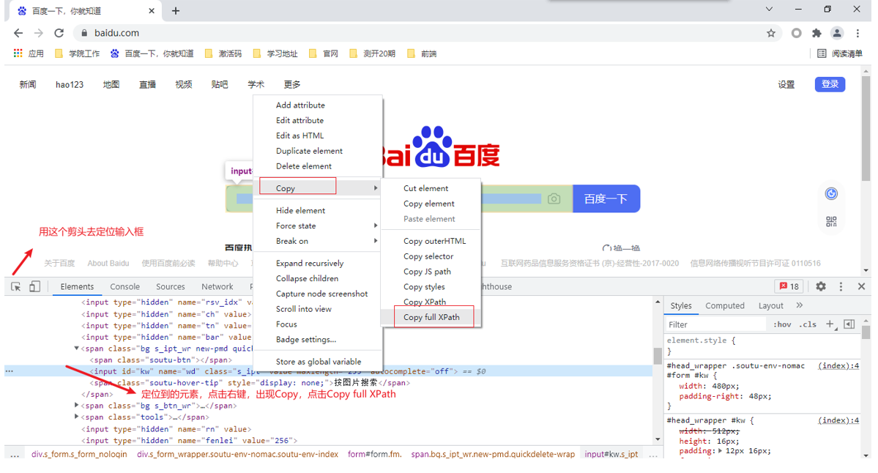878x473 pixels.
Task: Bookmark the page with the star icon
Action: (x=771, y=33)
